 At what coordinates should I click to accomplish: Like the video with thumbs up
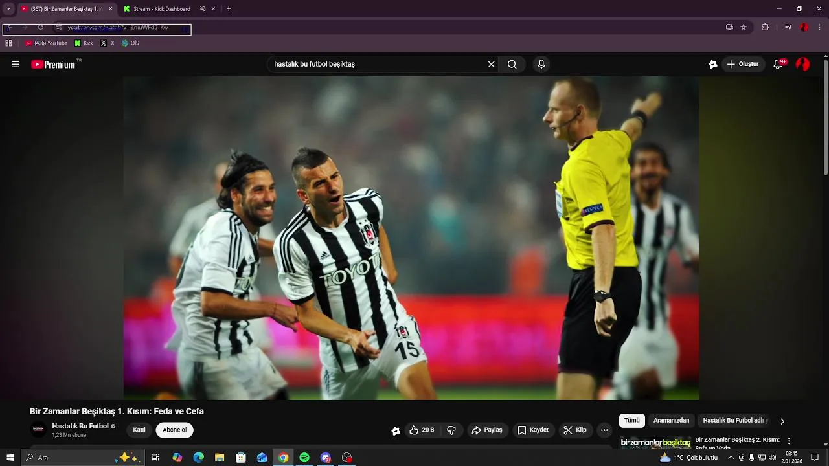click(x=421, y=430)
